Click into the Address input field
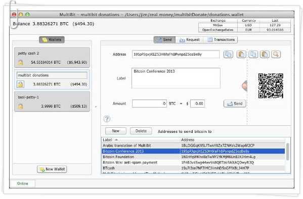This screenshot has height=199, width=303. (176, 54)
